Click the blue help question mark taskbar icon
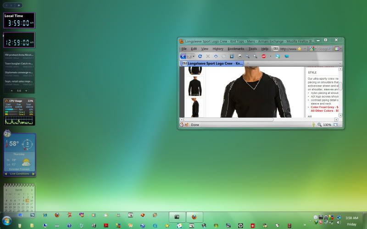Viewport: 367px width, 229px height. pos(69,226)
